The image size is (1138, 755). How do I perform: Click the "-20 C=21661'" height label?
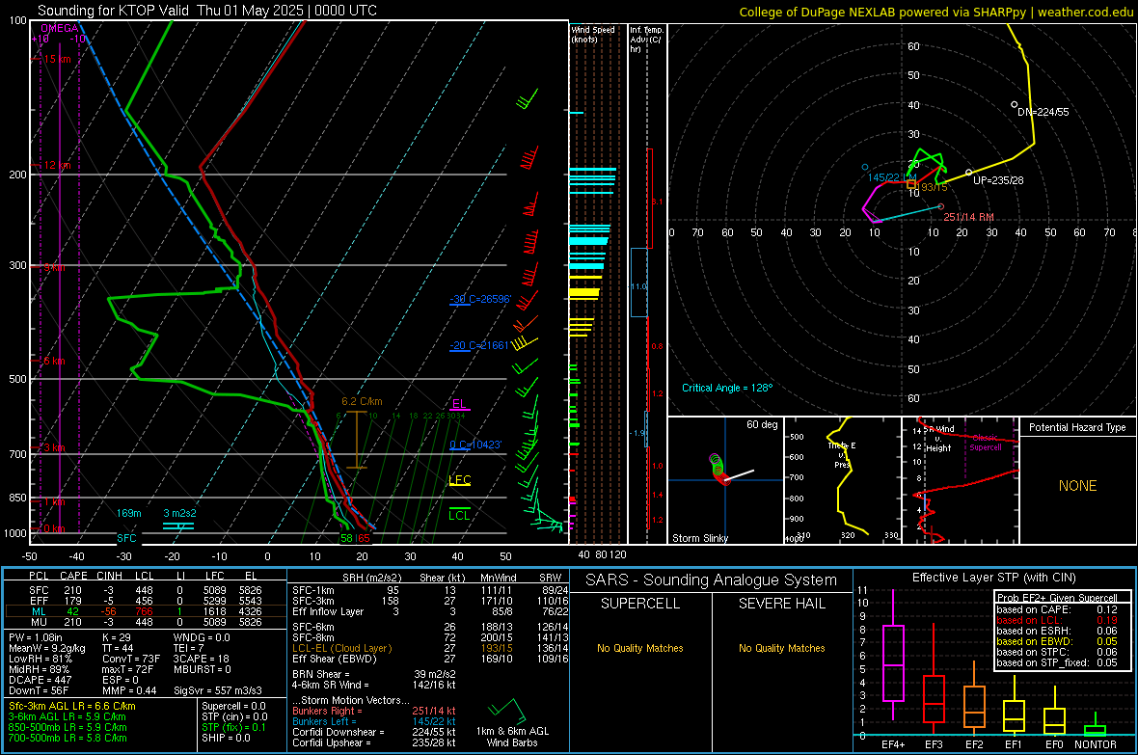coord(479,345)
